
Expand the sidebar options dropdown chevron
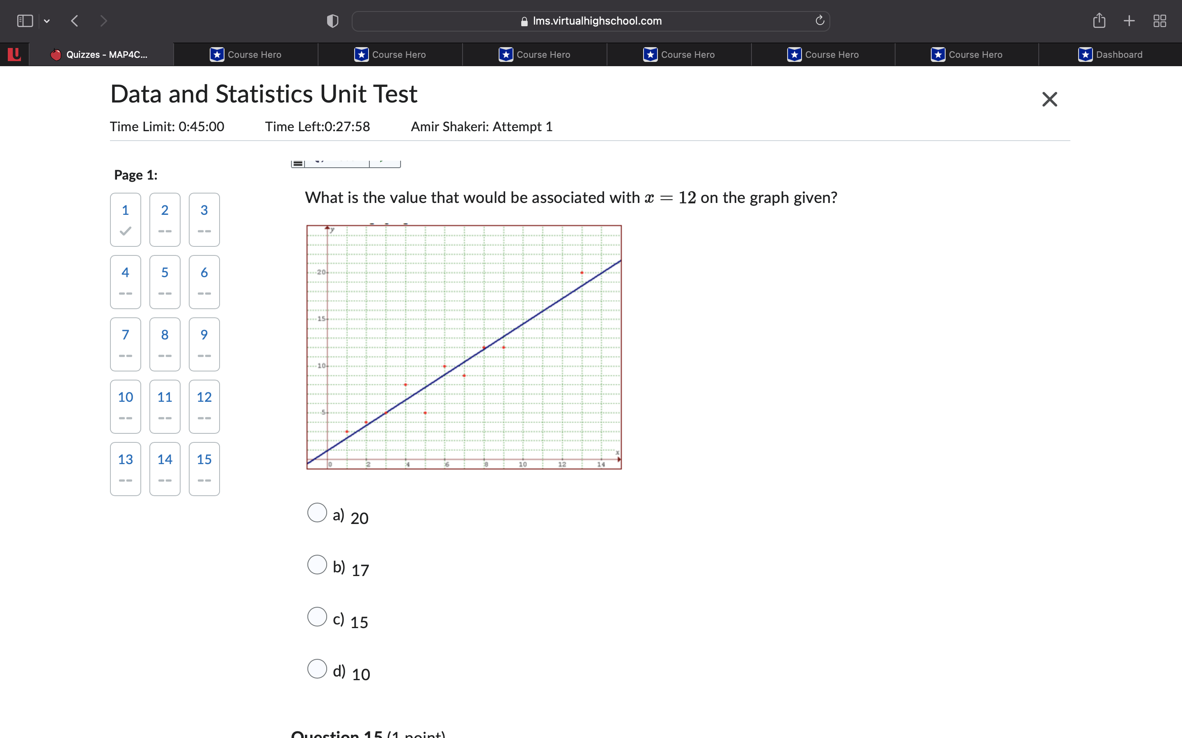coord(47,21)
